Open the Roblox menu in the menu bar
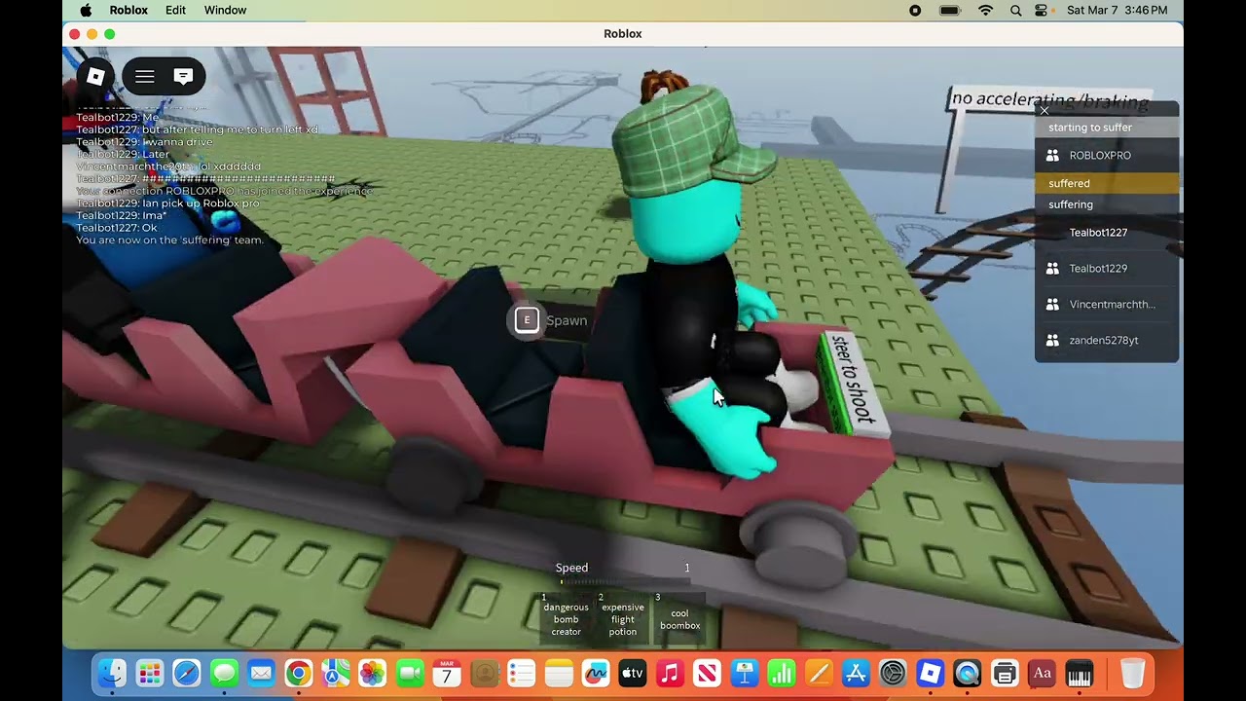 tap(128, 10)
